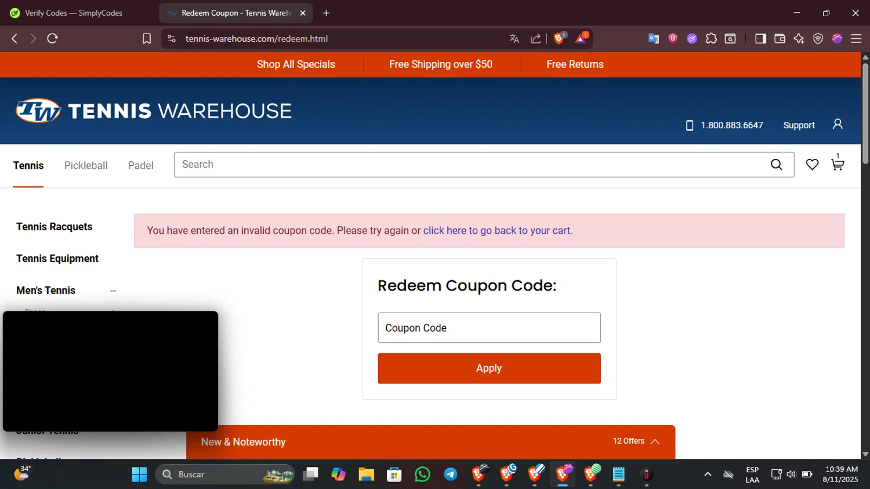Open Brave Wallet icon
Image resolution: width=870 pixels, height=489 pixels.
tap(780, 38)
